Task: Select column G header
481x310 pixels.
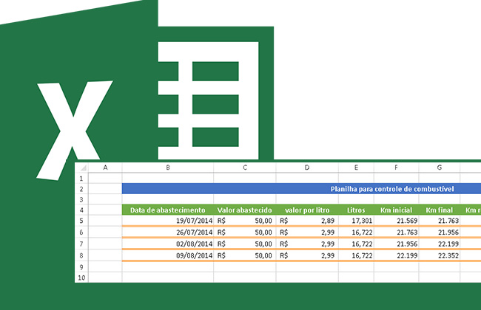Action: coord(440,168)
